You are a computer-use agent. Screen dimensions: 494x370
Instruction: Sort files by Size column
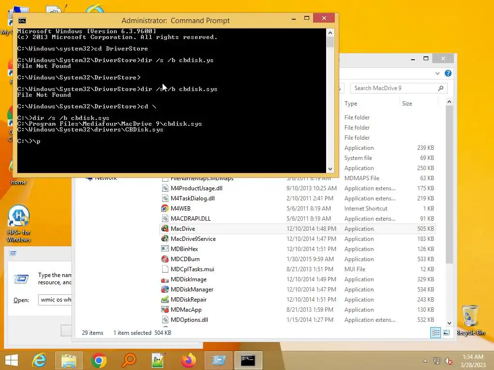tap(407, 104)
